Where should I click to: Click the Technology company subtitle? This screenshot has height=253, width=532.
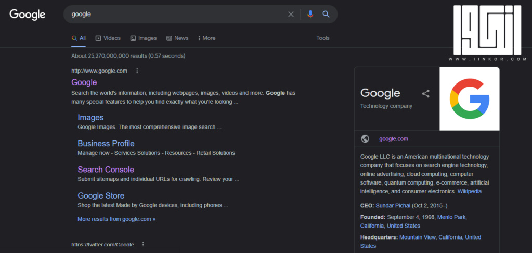pyautogui.click(x=386, y=106)
